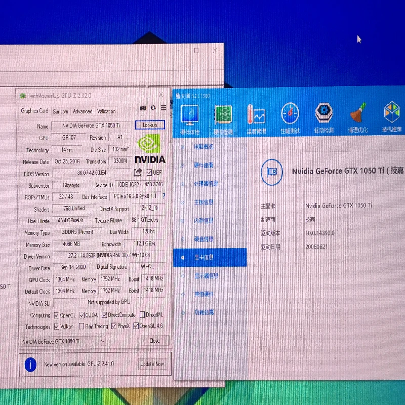Click the BIOS Version field 86.07.42.00.E4

92,173
